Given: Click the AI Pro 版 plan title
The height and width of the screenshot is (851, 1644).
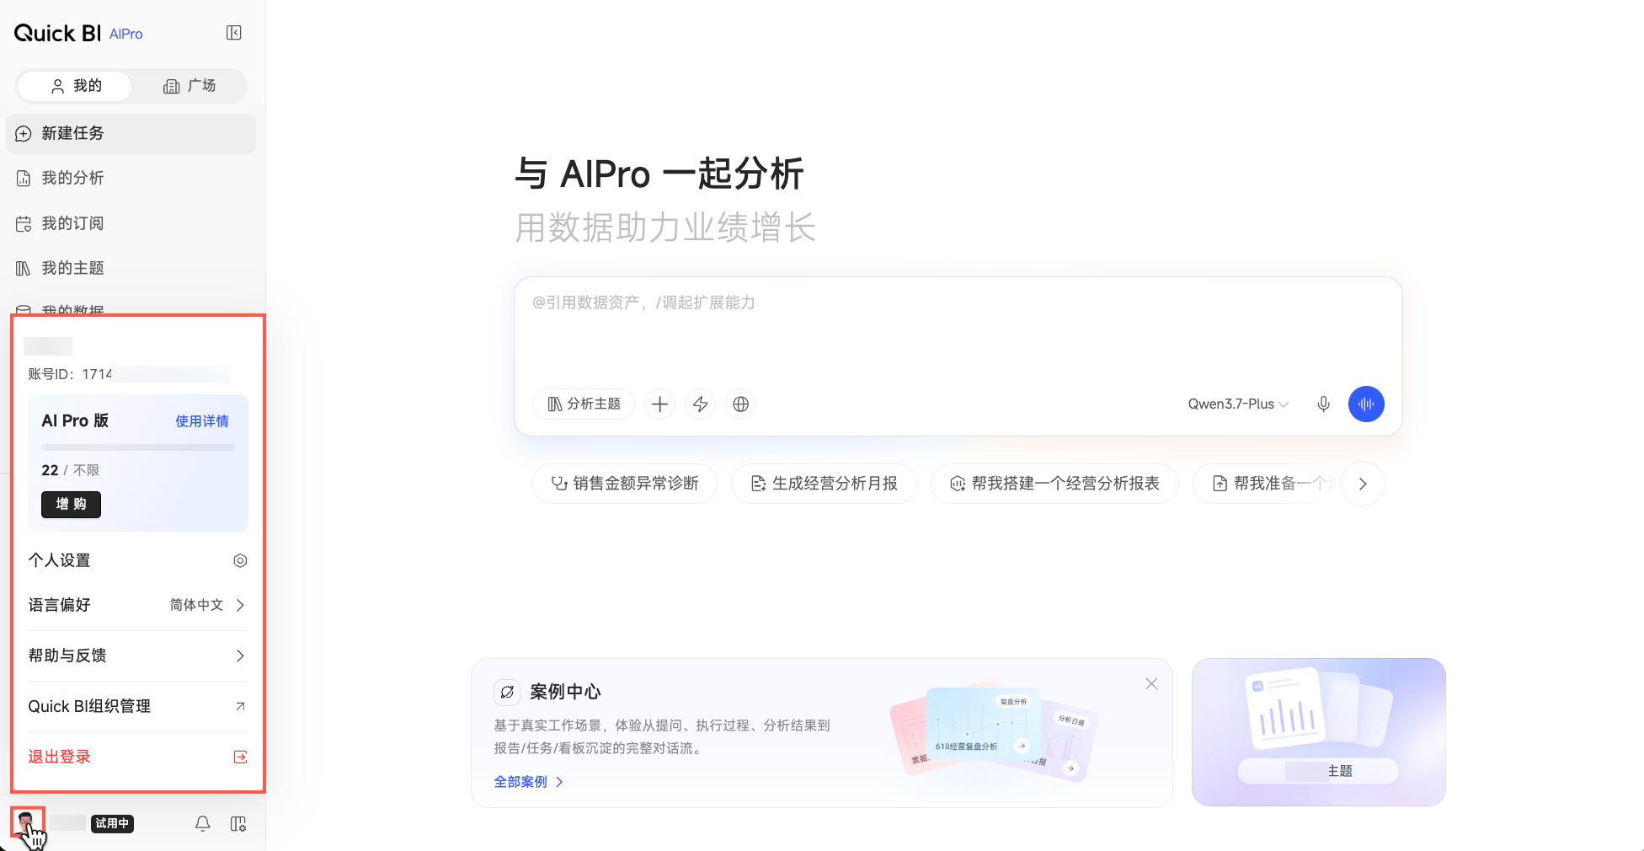Looking at the screenshot, I should point(75,421).
